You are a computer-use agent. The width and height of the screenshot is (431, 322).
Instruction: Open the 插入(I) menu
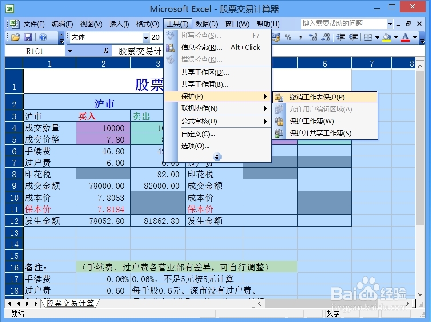(x=119, y=24)
